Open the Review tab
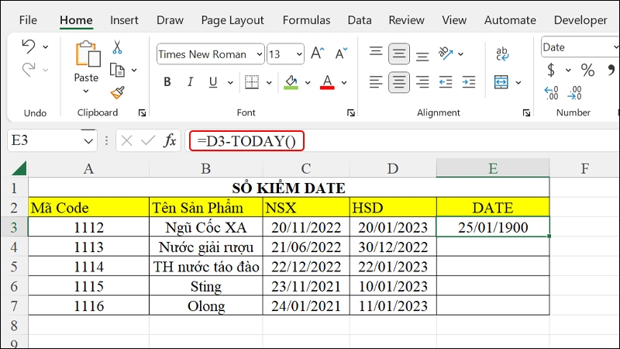This screenshot has width=620, height=349. pos(406,20)
